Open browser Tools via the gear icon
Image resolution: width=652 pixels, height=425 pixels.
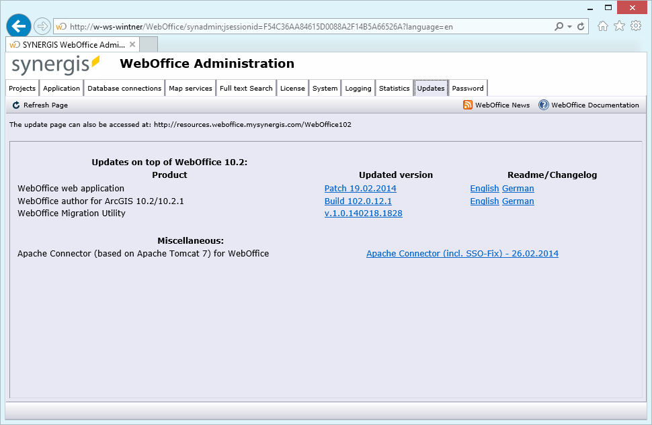[x=635, y=26]
